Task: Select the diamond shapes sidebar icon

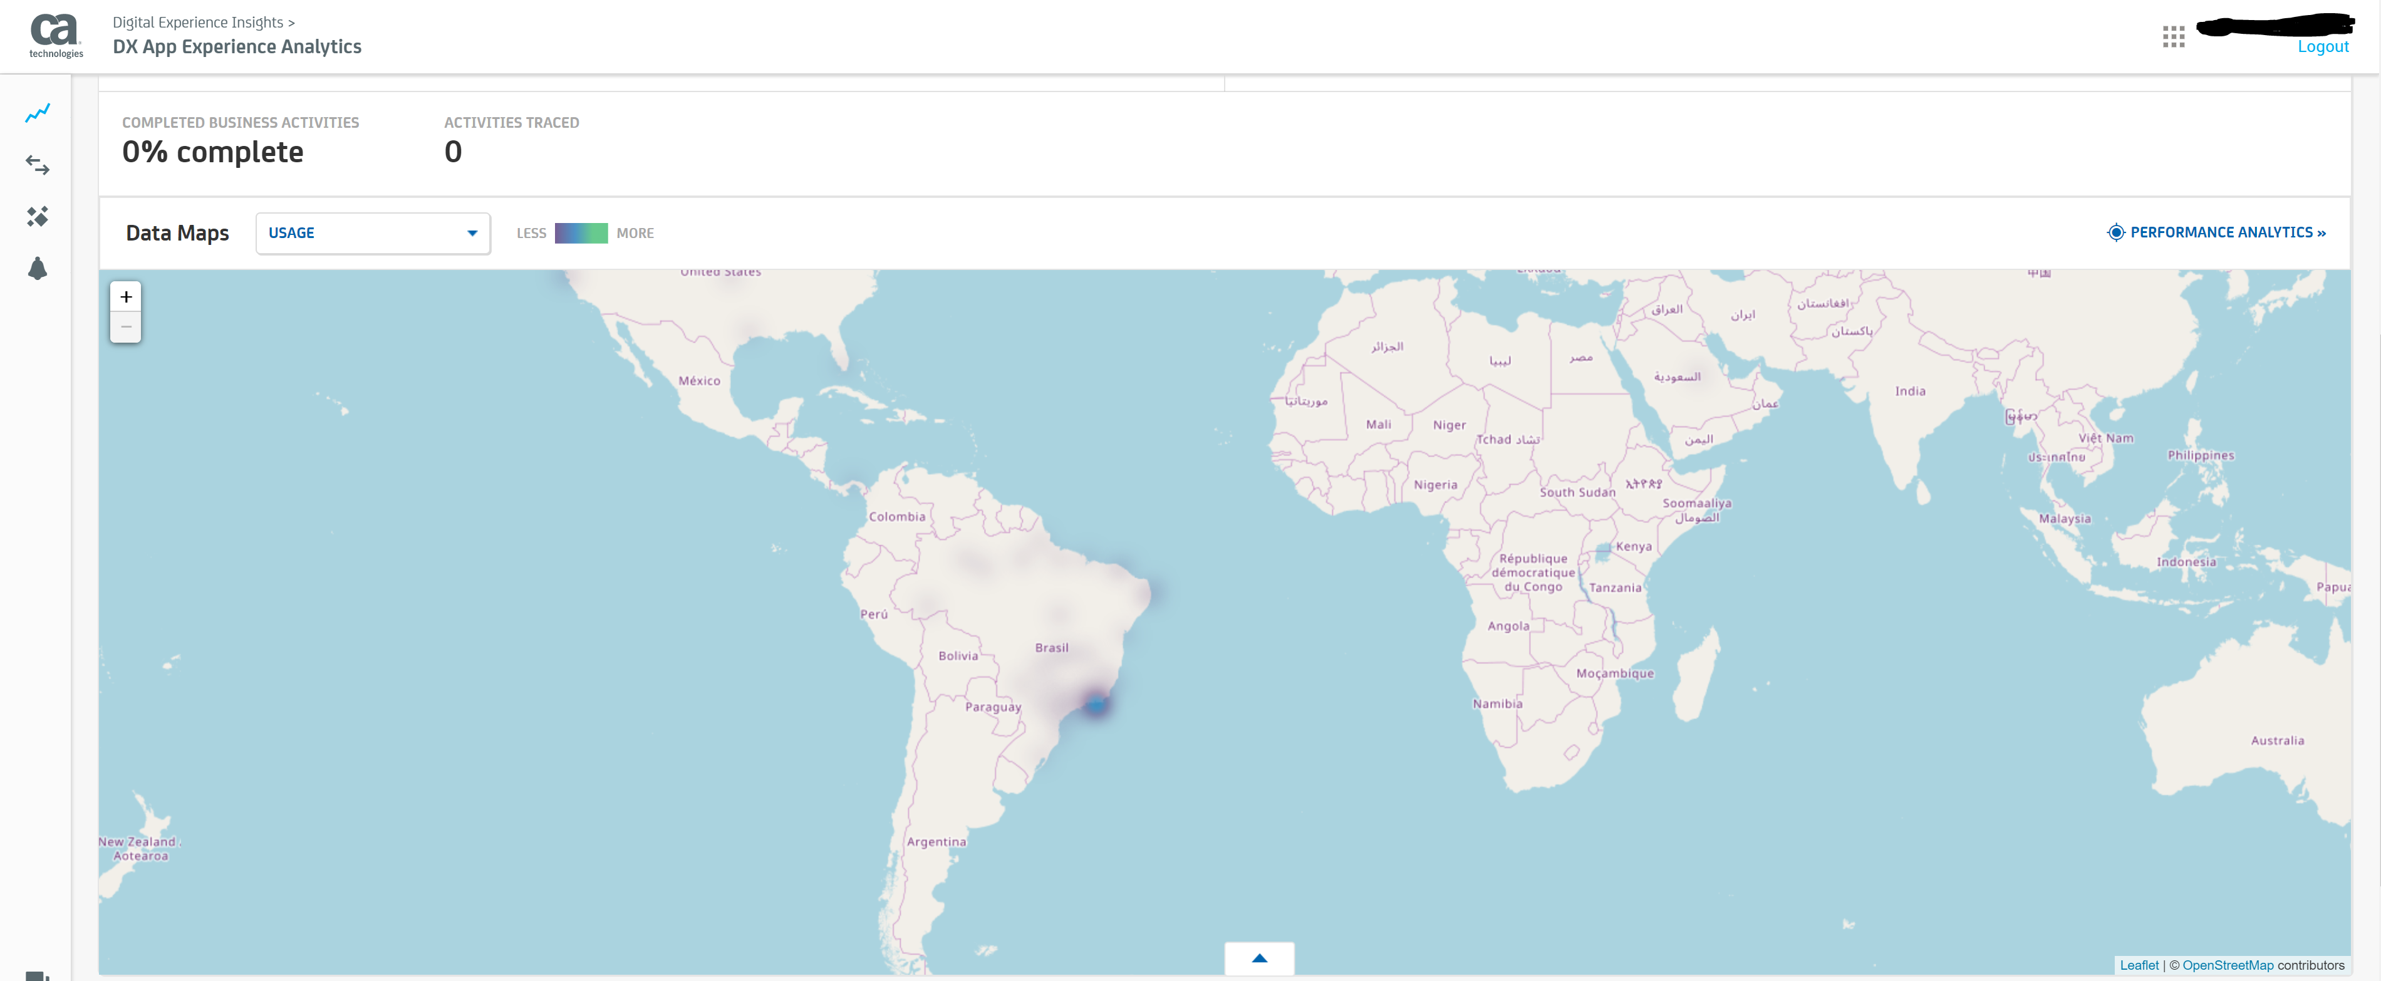Action: tap(37, 216)
